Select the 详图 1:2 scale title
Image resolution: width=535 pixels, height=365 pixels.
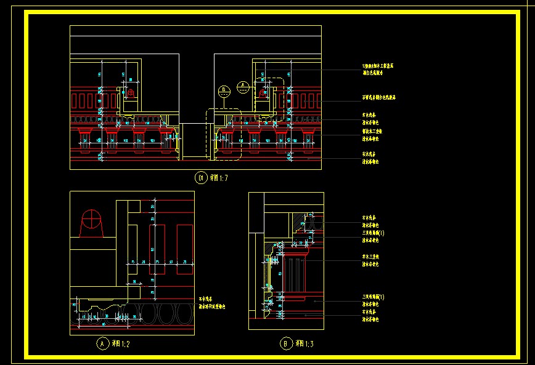tap(121, 343)
